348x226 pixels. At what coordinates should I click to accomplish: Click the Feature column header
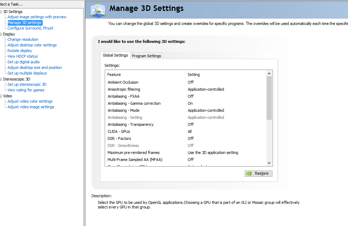click(145, 75)
